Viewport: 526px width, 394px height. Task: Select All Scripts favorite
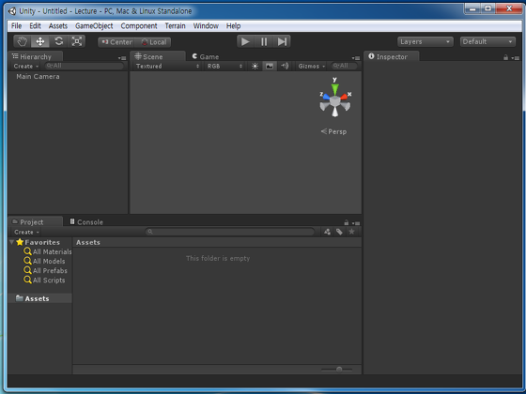coord(44,280)
